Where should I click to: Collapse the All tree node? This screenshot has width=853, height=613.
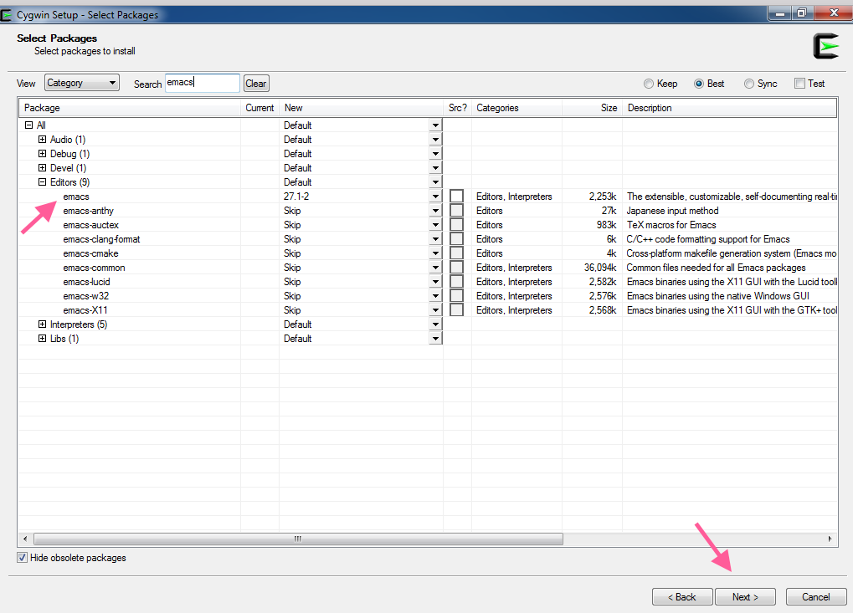(28, 125)
